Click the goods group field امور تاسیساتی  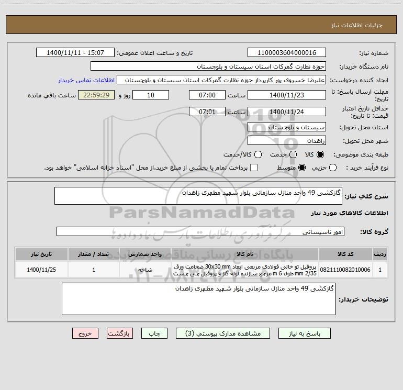pyautogui.click(x=200, y=231)
